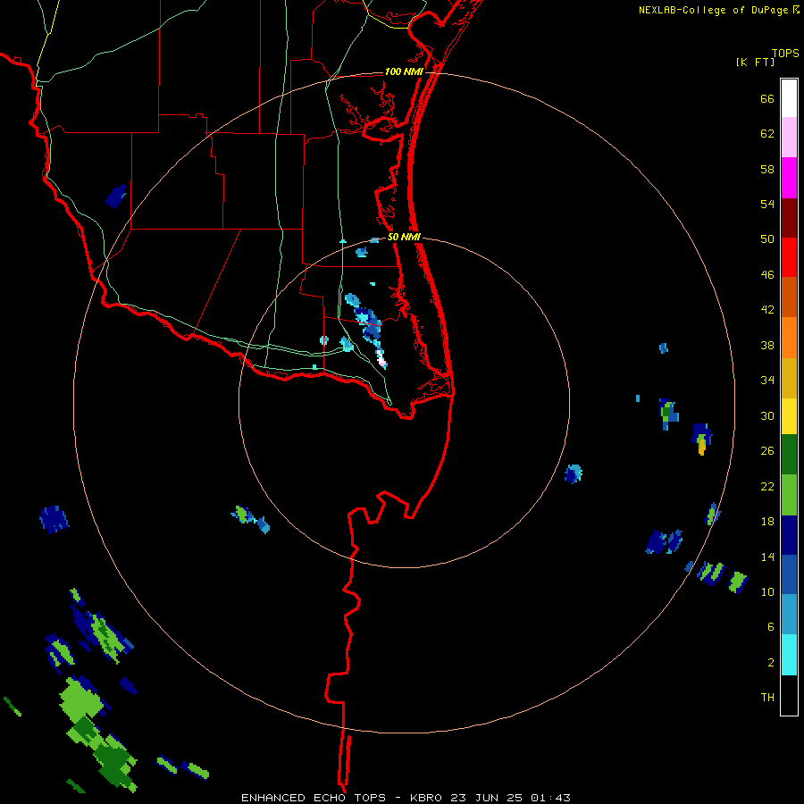Click the yellow legend swatch
Screen dimensions: 804x804
(789, 416)
